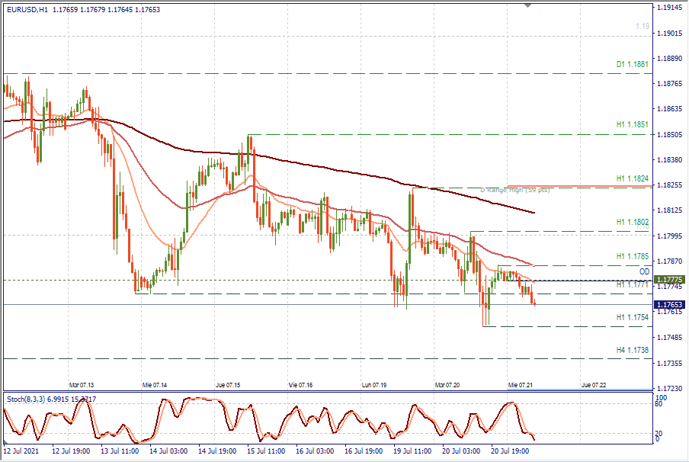Click the 1.18380 value on price axis
689x462 pixels.
[670, 159]
